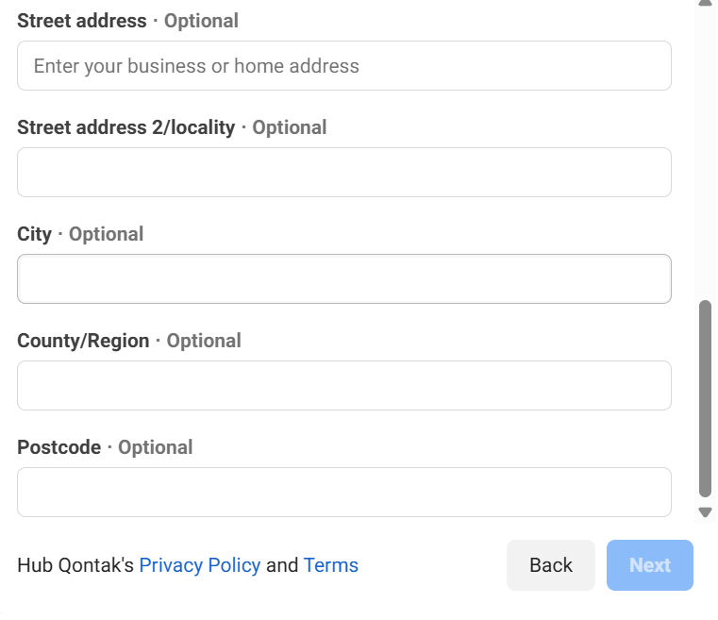Screen dimensions: 718x620
Task: Click inside the City input field
Action: coord(343,279)
